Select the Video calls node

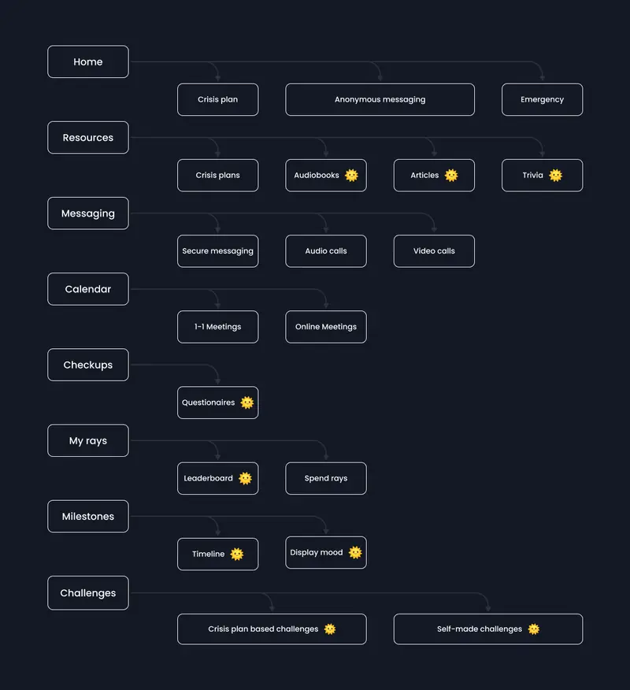[434, 251]
